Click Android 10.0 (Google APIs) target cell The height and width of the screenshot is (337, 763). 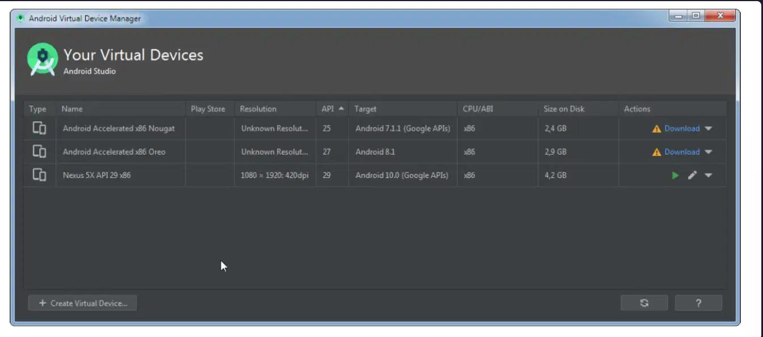tap(402, 176)
